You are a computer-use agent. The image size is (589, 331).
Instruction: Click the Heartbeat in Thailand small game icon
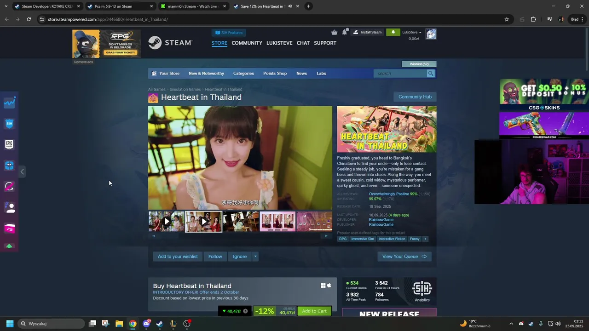(x=153, y=97)
